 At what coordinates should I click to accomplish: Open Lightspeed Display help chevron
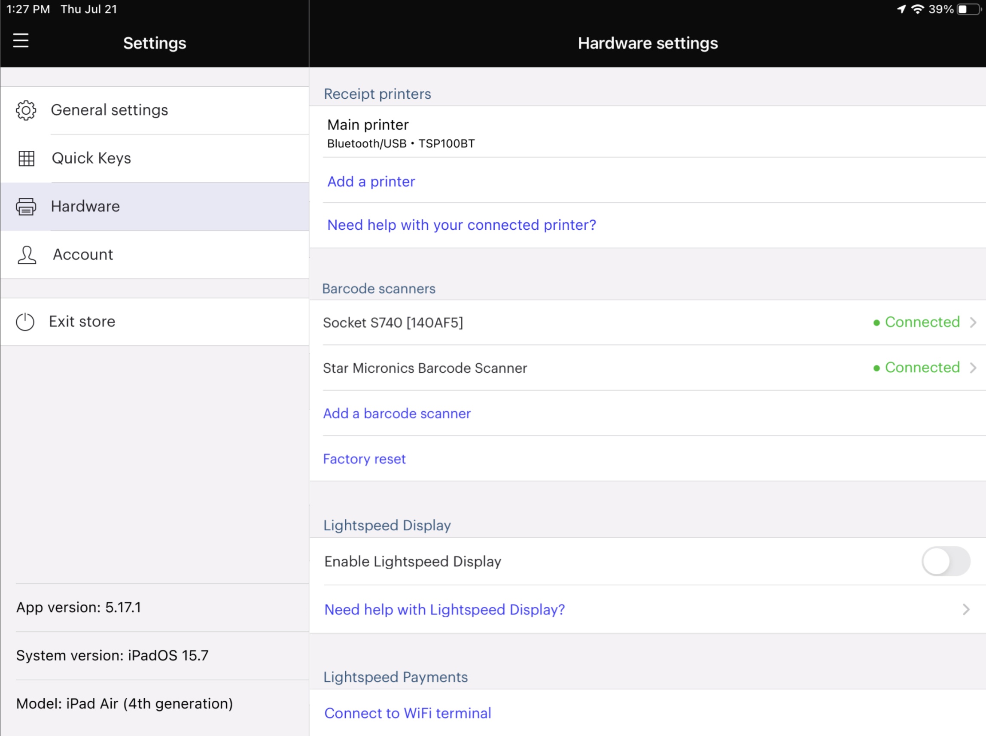[966, 609]
